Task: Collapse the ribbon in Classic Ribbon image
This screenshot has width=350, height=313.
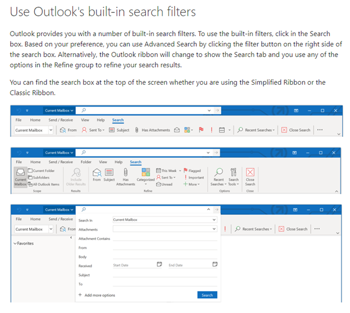Action: pos(337,191)
